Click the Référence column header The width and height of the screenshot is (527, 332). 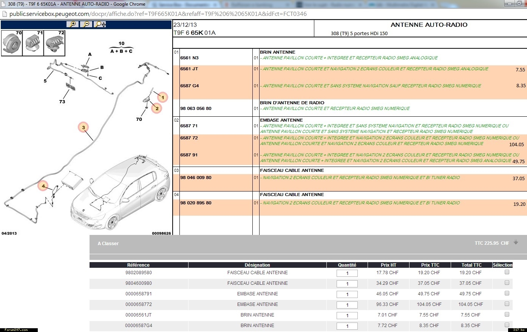138,265
